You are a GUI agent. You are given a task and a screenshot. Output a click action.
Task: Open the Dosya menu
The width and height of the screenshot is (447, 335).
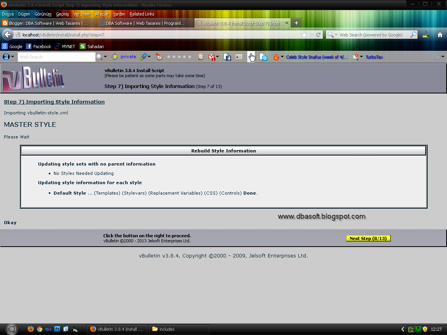(x=8, y=14)
